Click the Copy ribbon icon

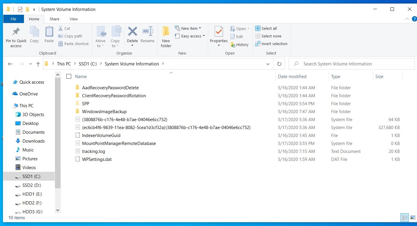(x=34, y=32)
